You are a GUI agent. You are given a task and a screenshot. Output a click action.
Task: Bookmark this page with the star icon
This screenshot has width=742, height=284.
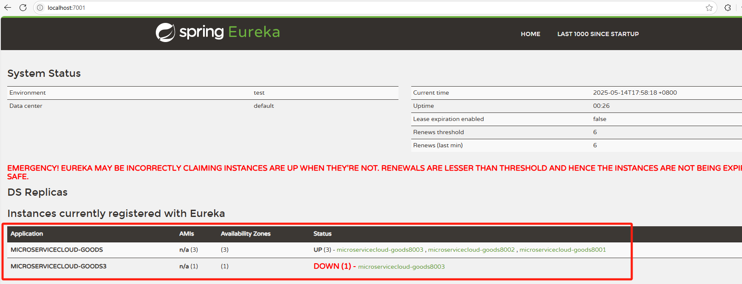coord(709,8)
